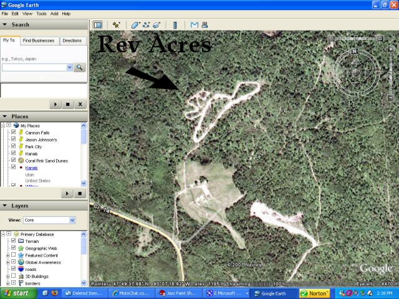Click the Coral Pink Sand Dunes icon

(x=21, y=161)
